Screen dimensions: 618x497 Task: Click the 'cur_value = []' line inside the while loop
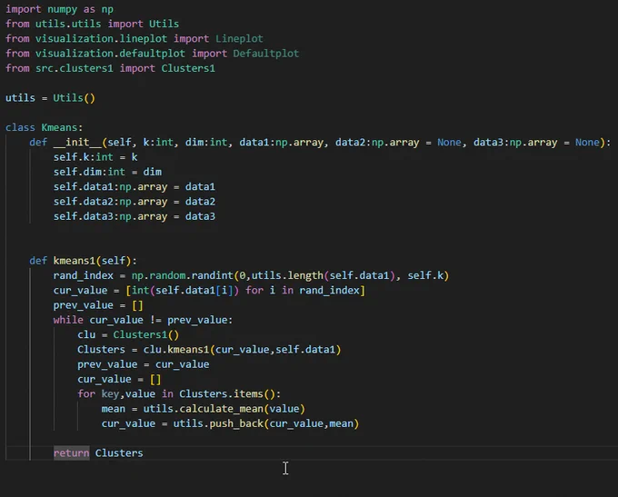119,379
